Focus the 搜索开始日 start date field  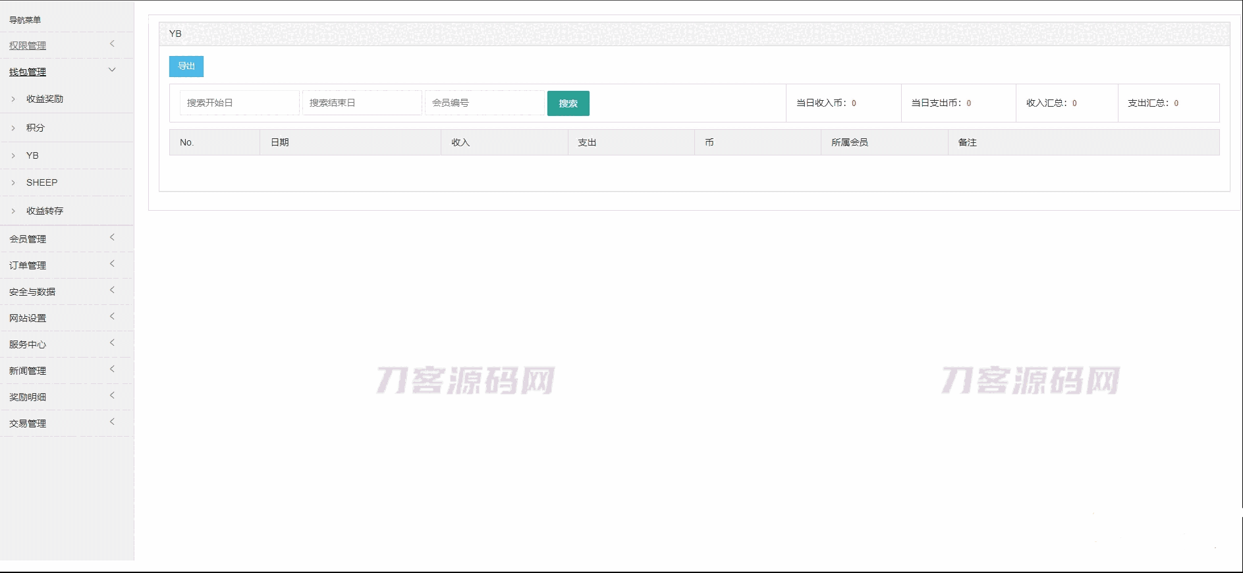coord(239,103)
